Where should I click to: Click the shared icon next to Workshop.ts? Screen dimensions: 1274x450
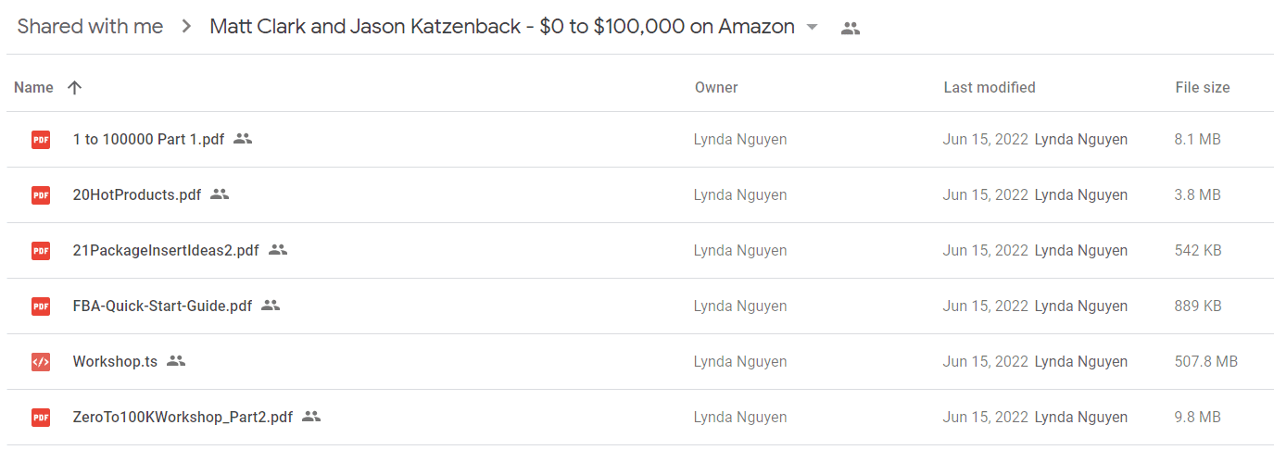point(176,361)
